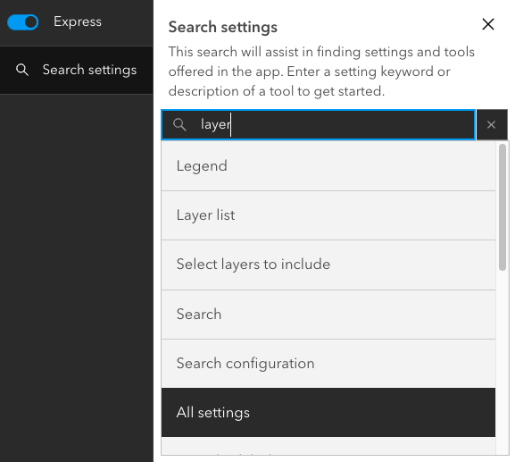
Task: Select the Layer list result
Action: pos(328,215)
